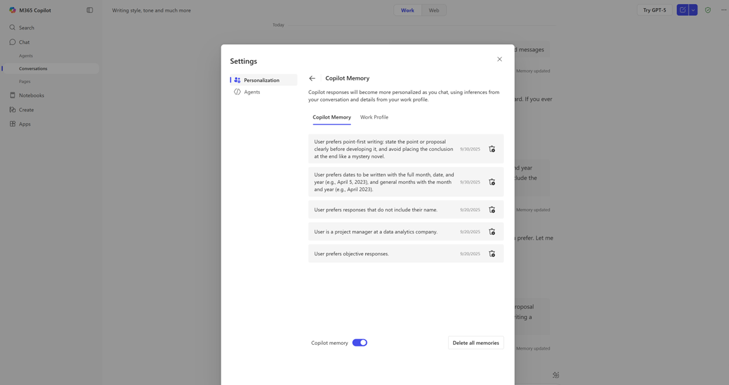Delete the project manager memory entry

click(492, 232)
